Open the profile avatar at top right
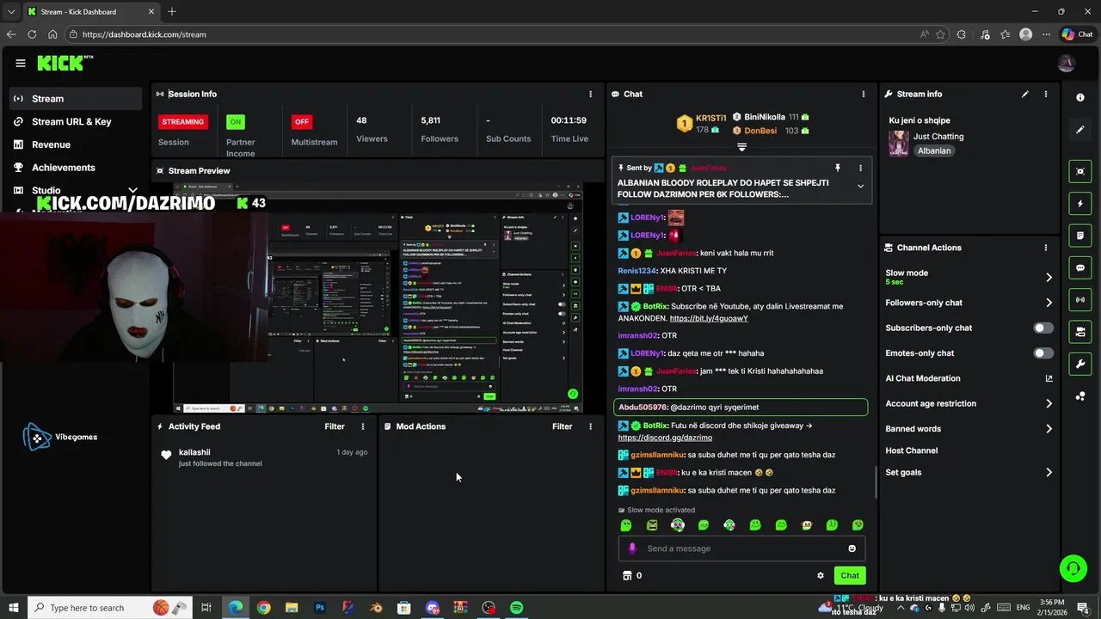Viewport: 1101px width, 619px height. [1067, 63]
